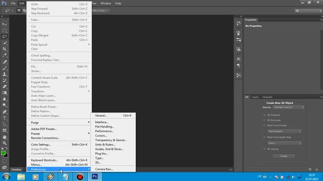Select the History Brush tool
The height and width of the screenshot is (181, 323).
[x=5, y=80]
